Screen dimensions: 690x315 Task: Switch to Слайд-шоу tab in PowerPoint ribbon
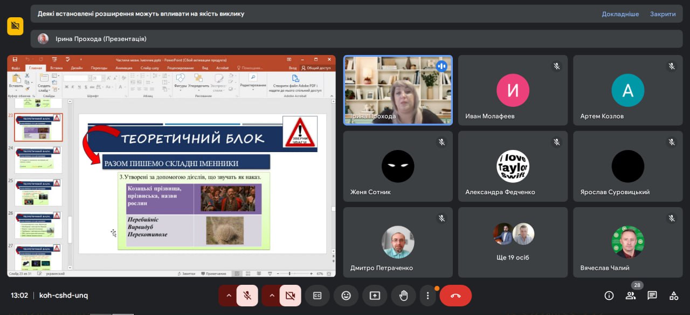(x=150, y=69)
